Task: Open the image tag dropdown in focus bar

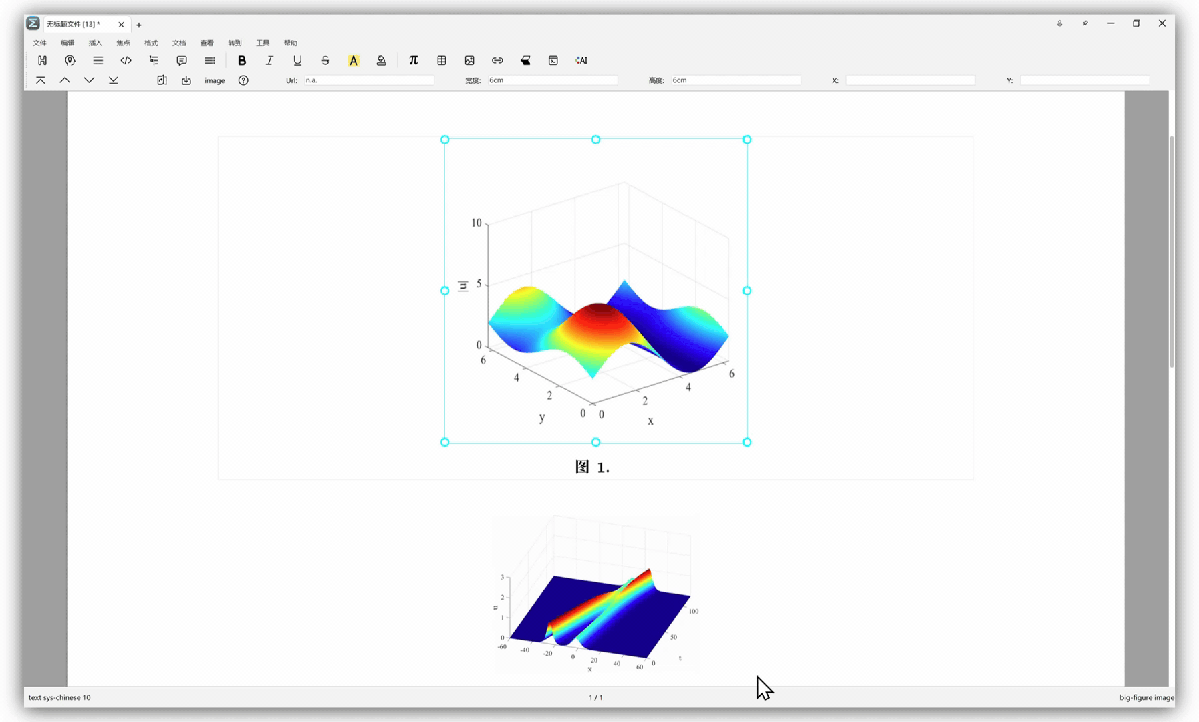Action: [x=215, y=80]
